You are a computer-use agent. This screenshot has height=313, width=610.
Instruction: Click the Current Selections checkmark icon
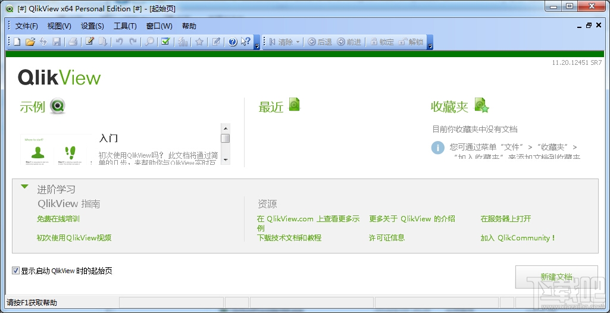(165, 42)
